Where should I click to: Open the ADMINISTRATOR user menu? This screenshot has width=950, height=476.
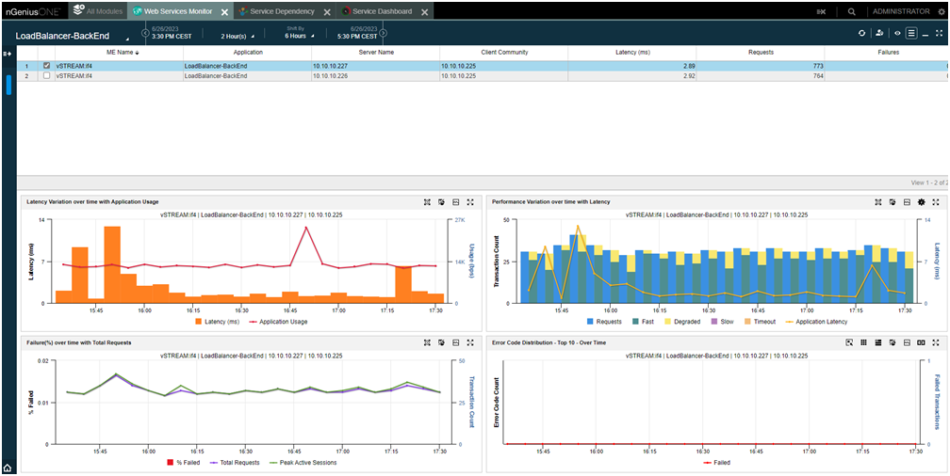coord(901,11)
